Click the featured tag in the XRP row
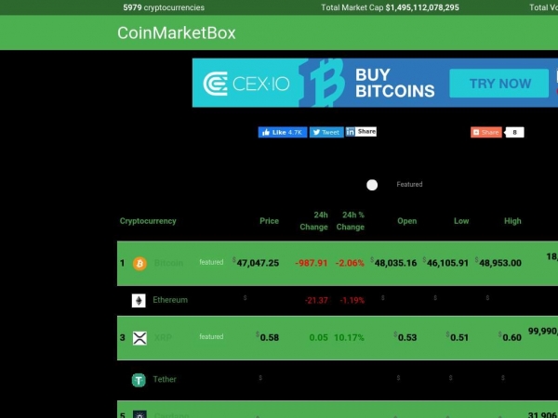The width and height of the screenshot is (558, 418). pos(211,336)
